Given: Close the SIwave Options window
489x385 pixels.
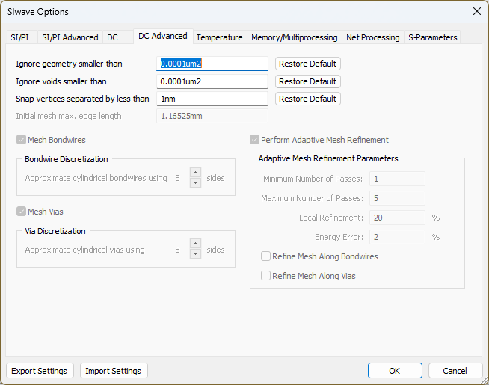Looking at the screenshot, I should [x=477, y=11].
